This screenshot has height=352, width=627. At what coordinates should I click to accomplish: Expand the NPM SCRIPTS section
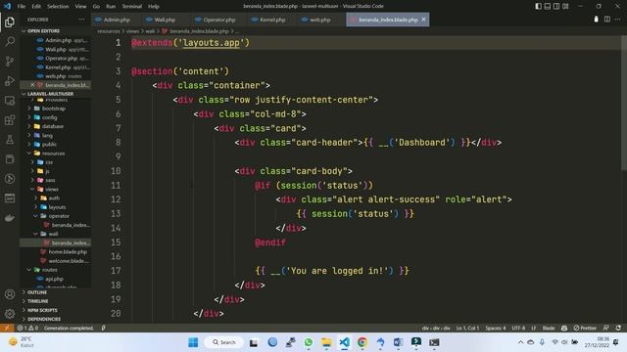(x=56, y=310)
